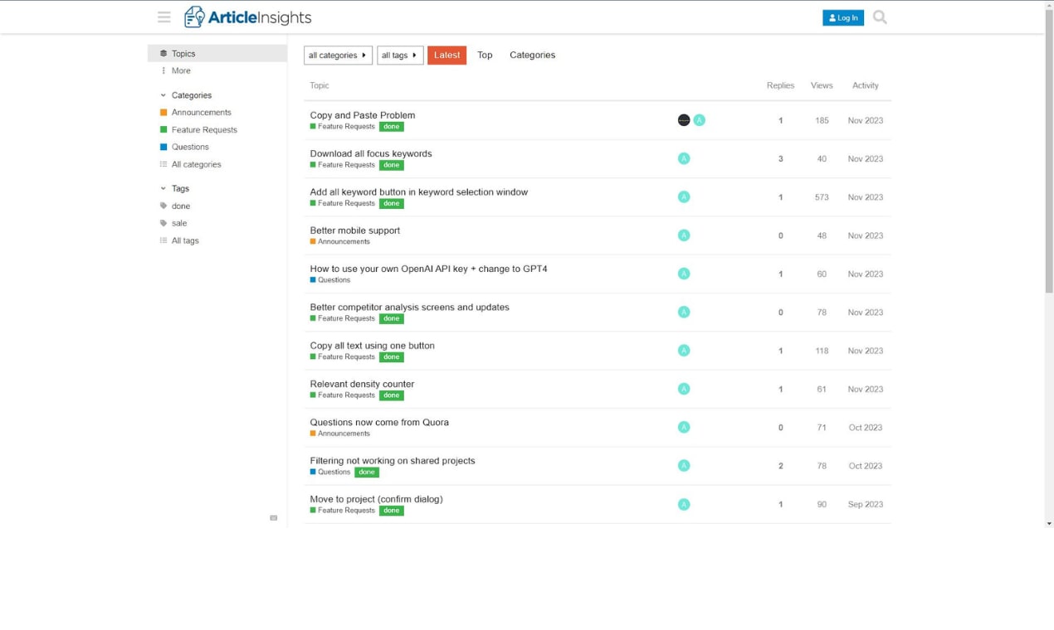Open Copy all text using one button
The width and height of the screenshot is (1054, 630).
372,346
